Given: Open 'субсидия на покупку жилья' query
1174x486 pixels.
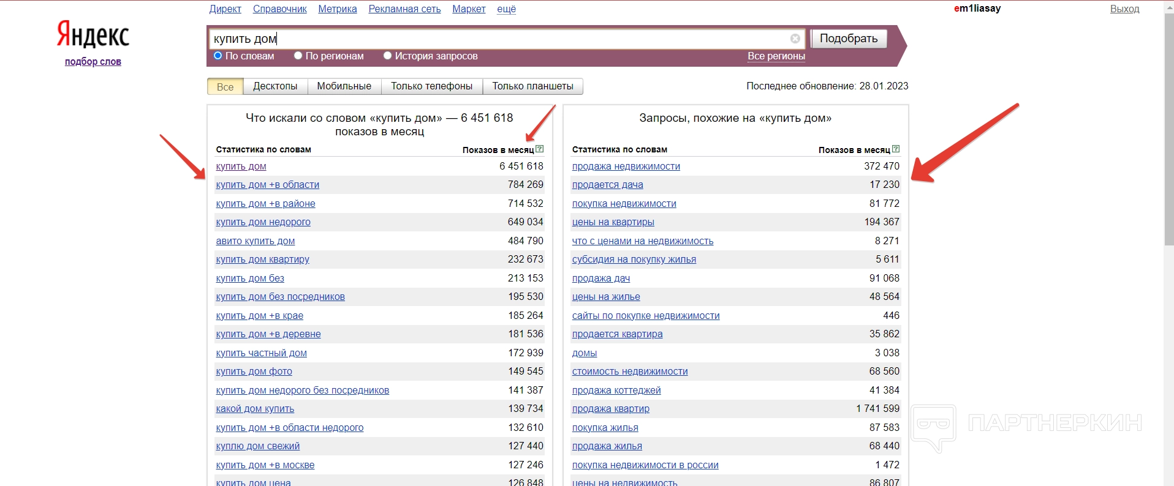Looking at the screenshot, I should coord(634,260).
